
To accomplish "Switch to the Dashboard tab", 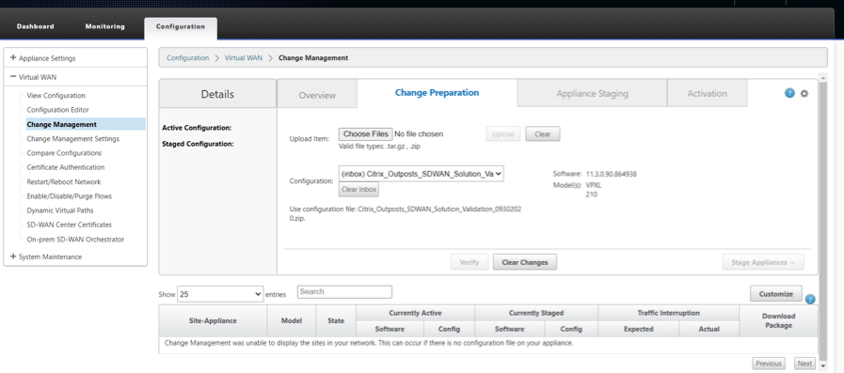I will pyautogui.click(x=35, y=26).
